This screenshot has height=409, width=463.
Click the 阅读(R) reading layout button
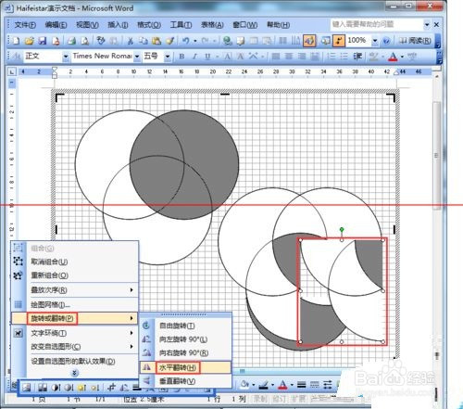click(x=416, y=41)
